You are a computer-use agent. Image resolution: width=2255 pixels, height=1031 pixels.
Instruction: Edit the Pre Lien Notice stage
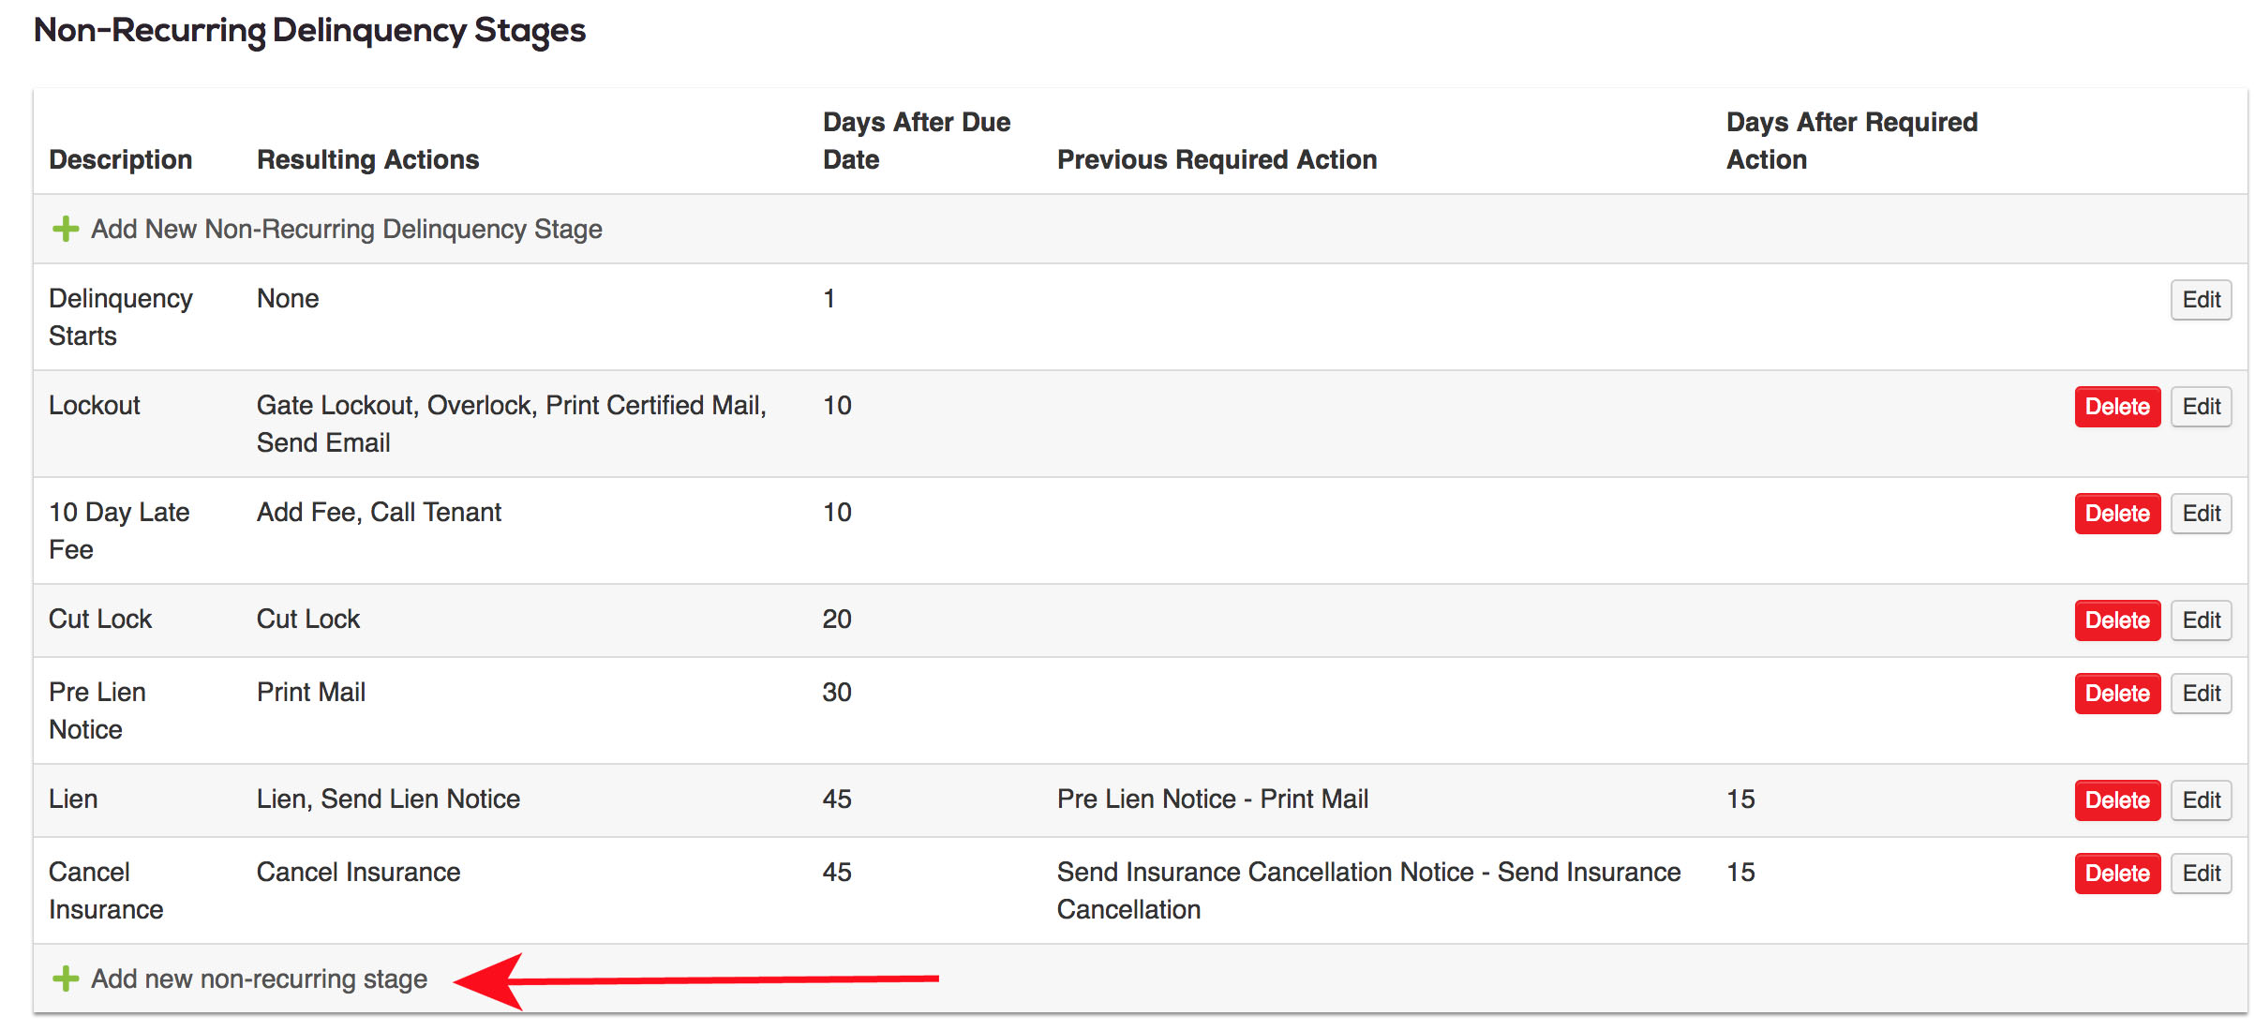[2201, 694]
